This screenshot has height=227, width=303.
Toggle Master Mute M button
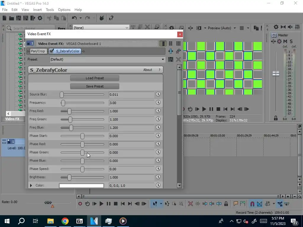coord(285,41)
